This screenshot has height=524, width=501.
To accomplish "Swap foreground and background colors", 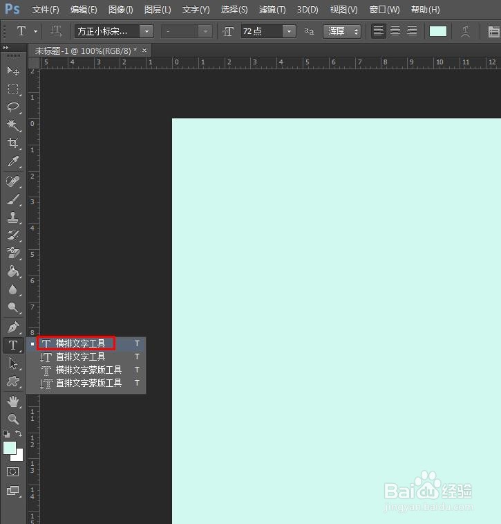I will click(19, 433).
